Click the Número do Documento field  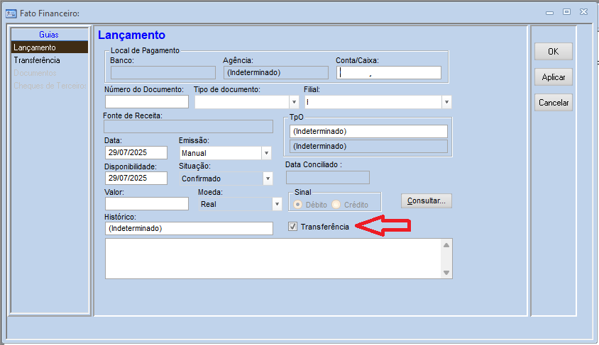(x=147, y=102)
